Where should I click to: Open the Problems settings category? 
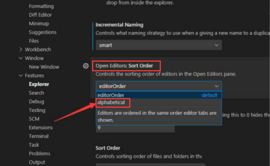click(x=39, y=153)
